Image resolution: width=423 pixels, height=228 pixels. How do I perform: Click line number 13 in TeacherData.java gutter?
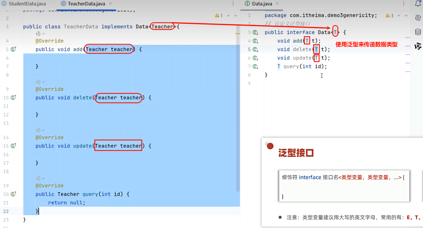coord(6,123)
